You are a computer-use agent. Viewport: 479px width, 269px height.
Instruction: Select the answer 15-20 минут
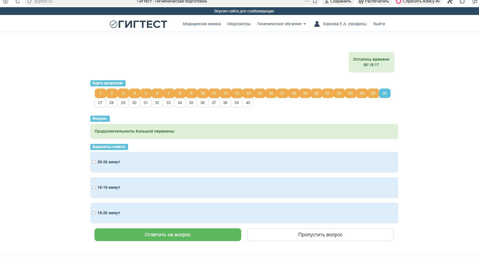pos(94,213)
